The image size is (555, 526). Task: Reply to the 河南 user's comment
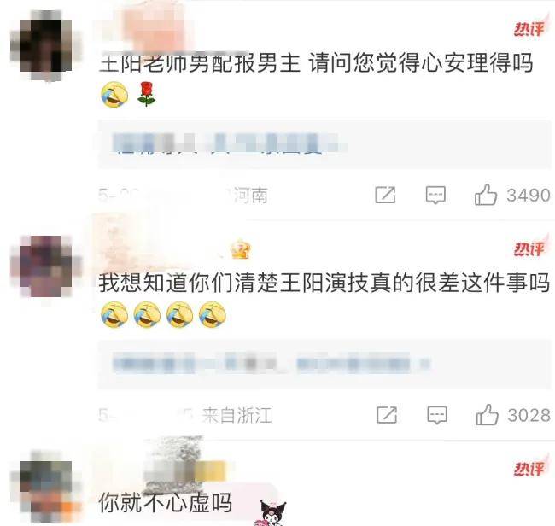coord(435,195)
